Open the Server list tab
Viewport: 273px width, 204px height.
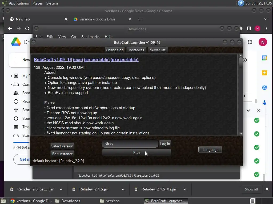[x=158, y=50]
